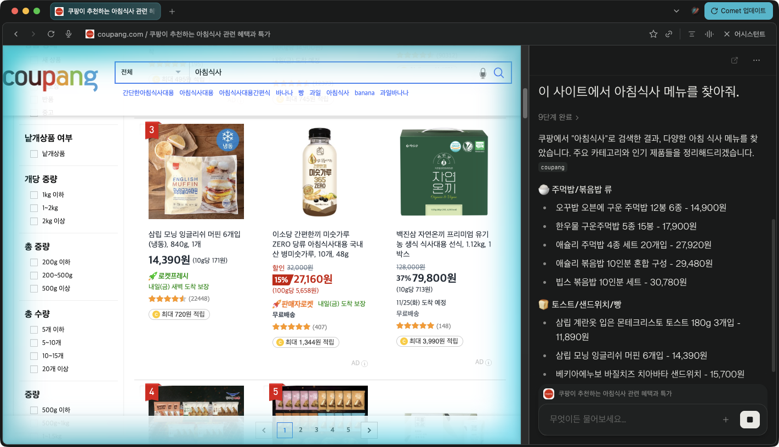
Task: Click the coupang source chip in assistant answer
Action: (x=553, y=168)
